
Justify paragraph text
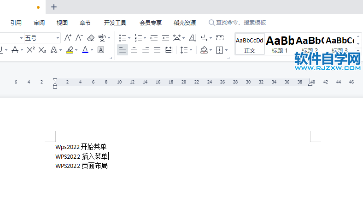(x=157, y=50)
